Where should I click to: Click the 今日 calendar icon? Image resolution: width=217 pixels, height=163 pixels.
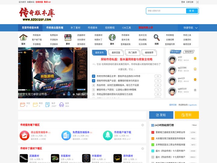point(23,104)
